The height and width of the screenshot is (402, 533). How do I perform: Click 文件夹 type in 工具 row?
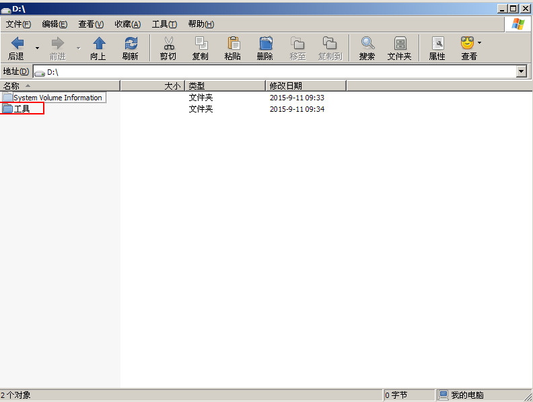[x=201, y=109]
